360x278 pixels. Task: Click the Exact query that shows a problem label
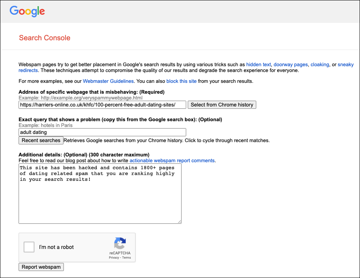coord(120,119)
